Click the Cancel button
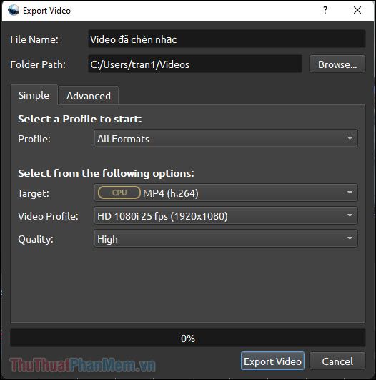376x380 pixels. (337, 361)
